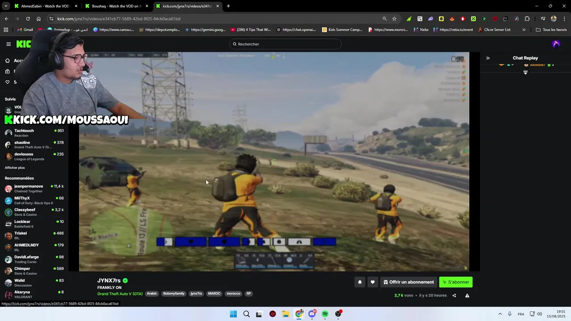Click the taskbar search magnifier
Image resolution: width=571 pixels, height=321 pixels.
(x=246, y=314)
